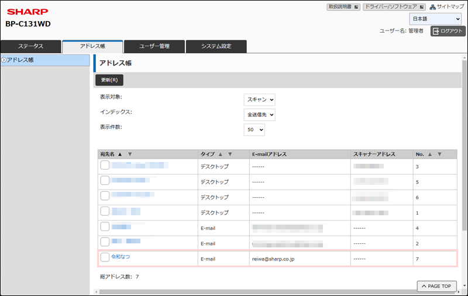Screen dimensions: 468x296
Task: Sort No. column descending using down arrow
Action: 440,154
